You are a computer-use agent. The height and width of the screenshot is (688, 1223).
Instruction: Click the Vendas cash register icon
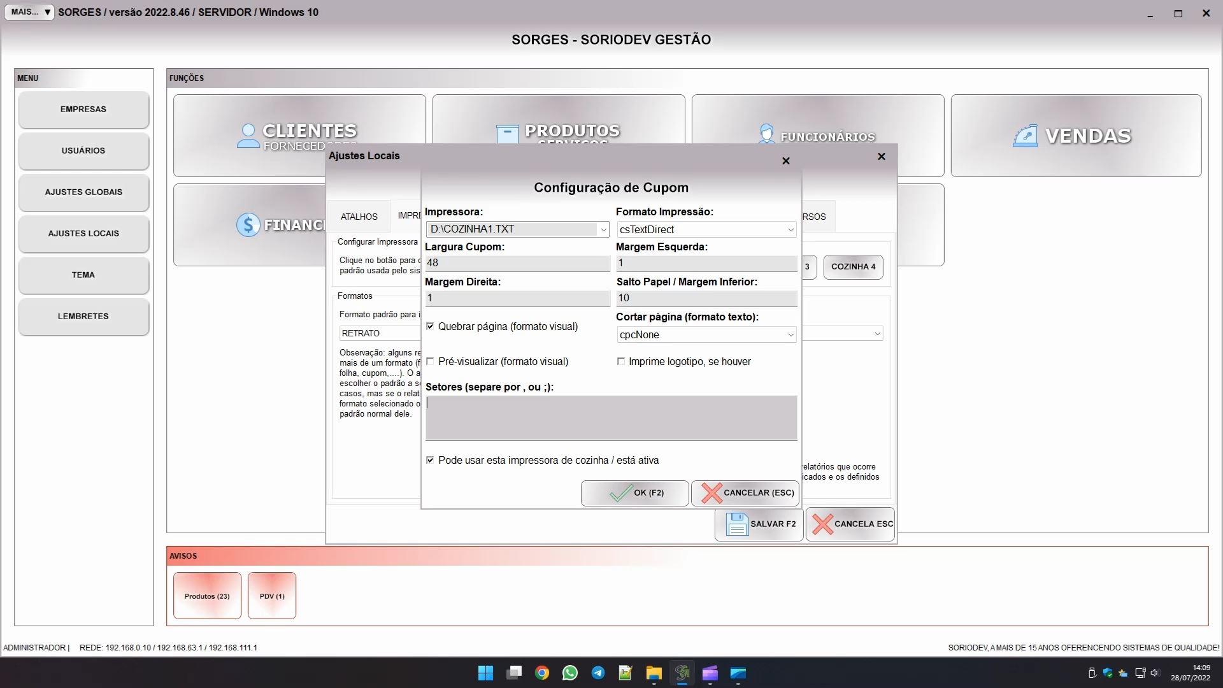pos(1025,136)
